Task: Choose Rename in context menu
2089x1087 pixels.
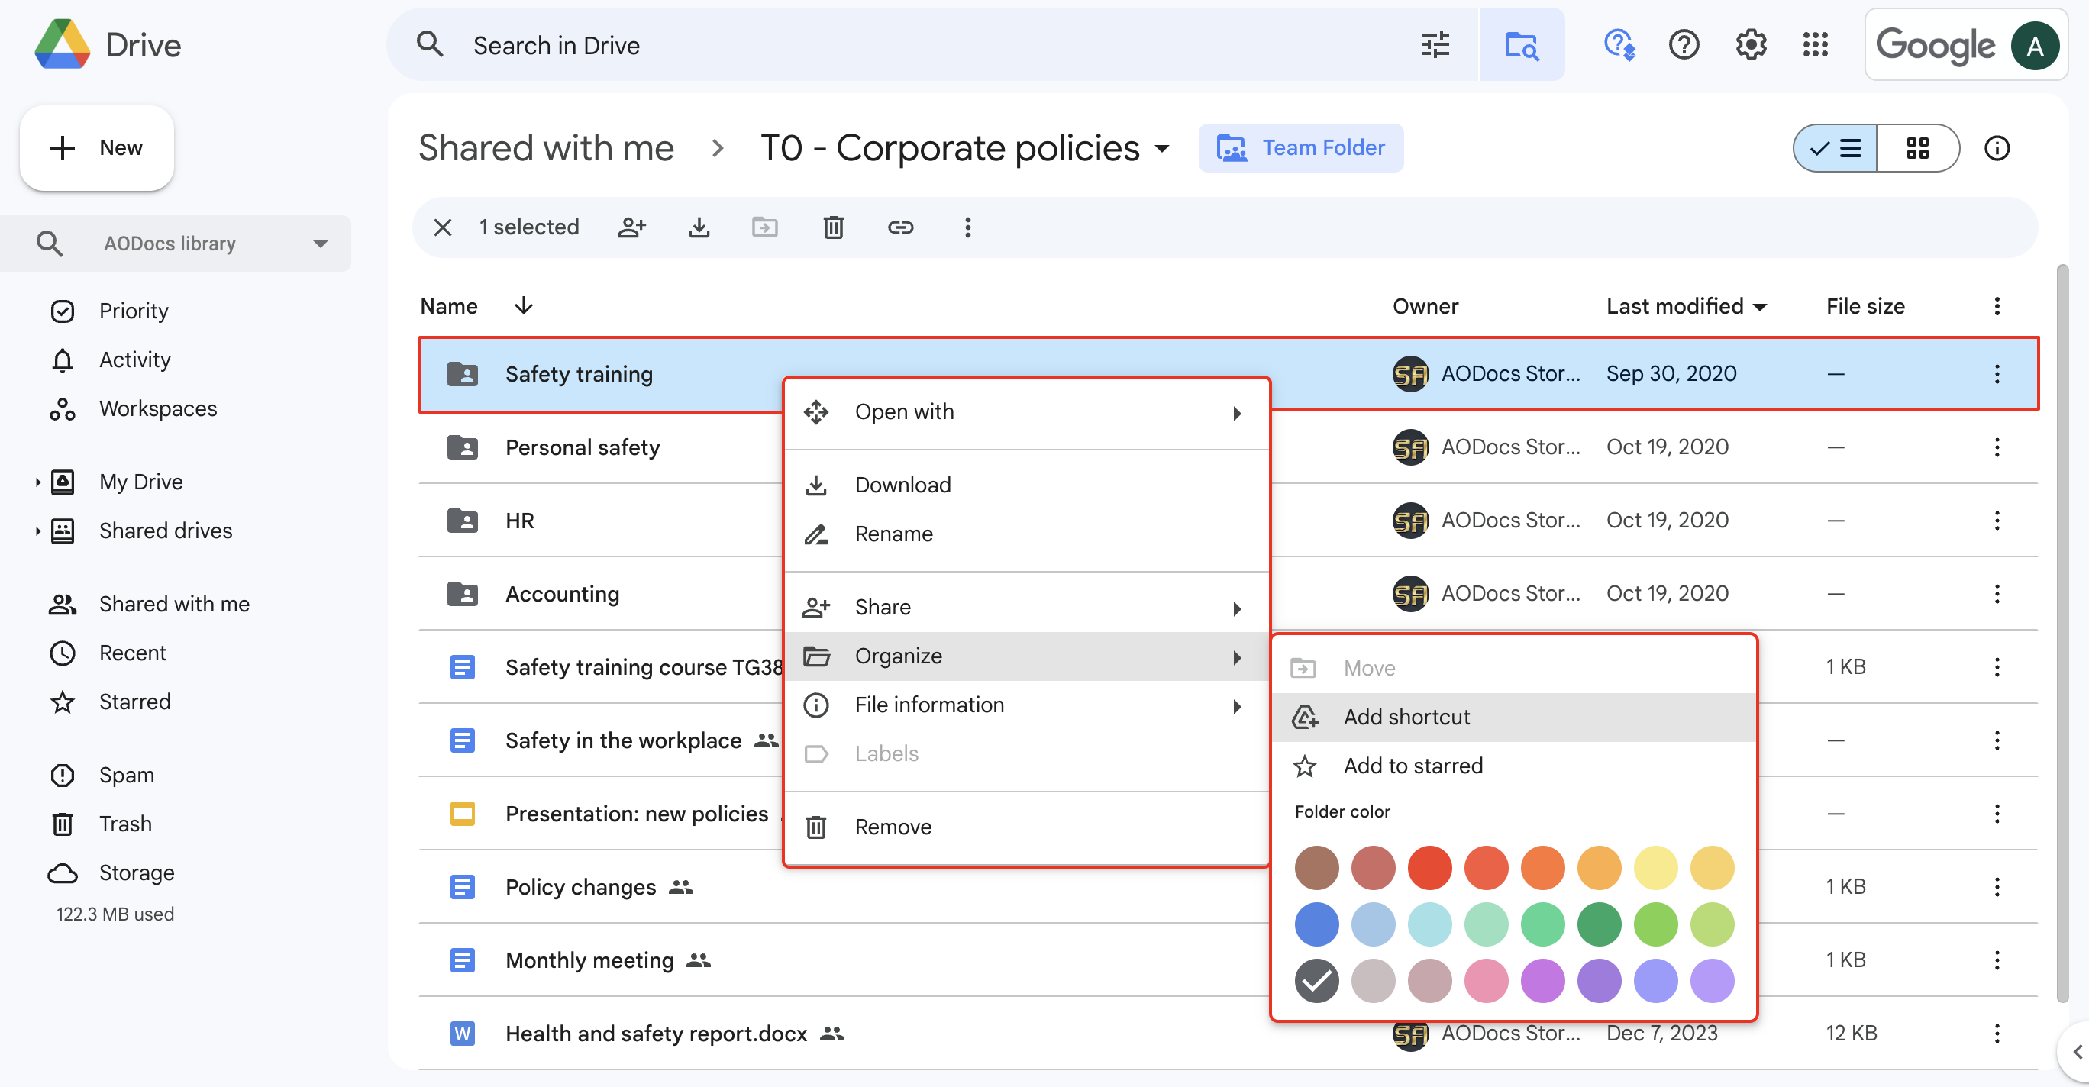Action: pos(1027,534)
